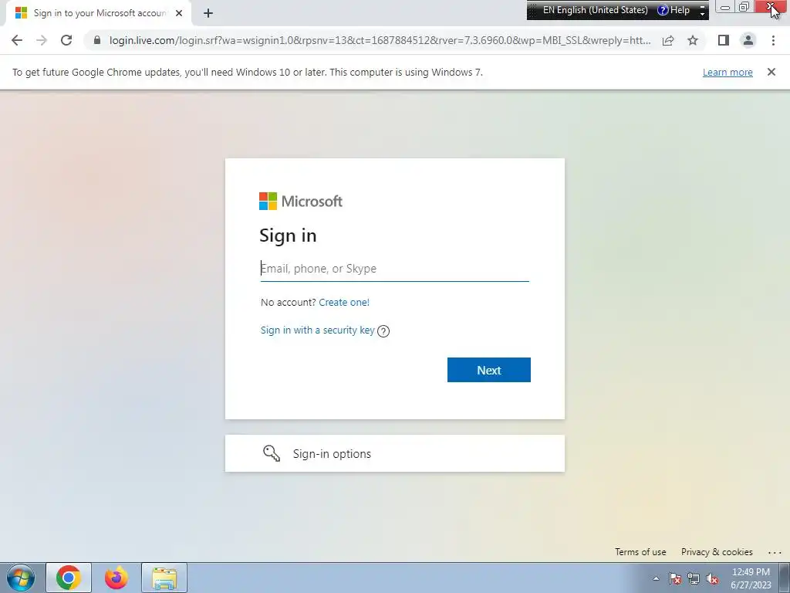Open the Chrome profile menu

click(748, 40)
